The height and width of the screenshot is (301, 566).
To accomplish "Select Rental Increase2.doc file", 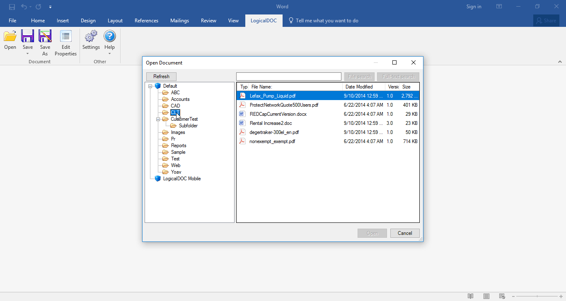I will tap(328, 123).
